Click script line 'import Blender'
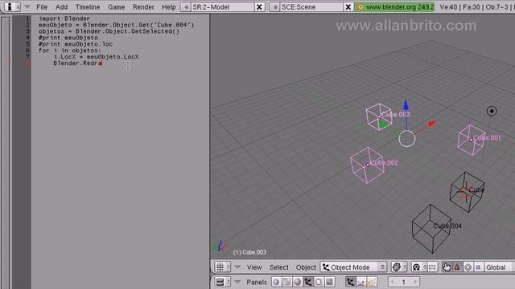 coord(64,18)
